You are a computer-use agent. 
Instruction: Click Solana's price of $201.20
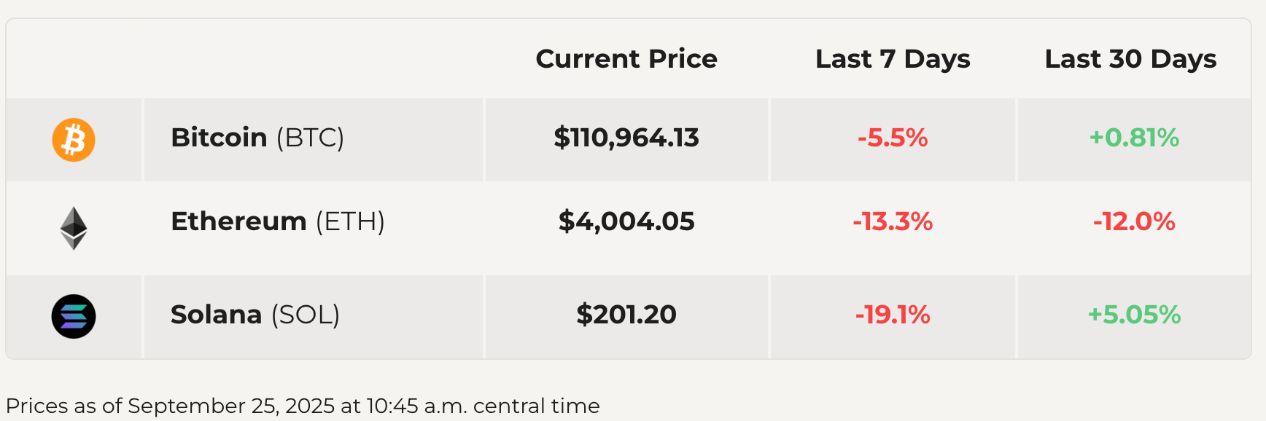click(626, 315)
